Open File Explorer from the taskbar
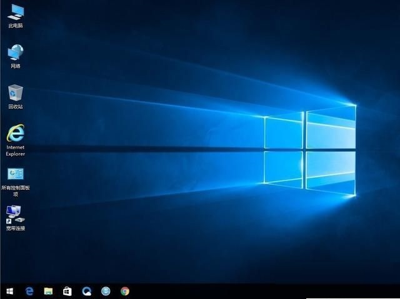The height and width of the screenshot is (299, 400). coord(48,291)
